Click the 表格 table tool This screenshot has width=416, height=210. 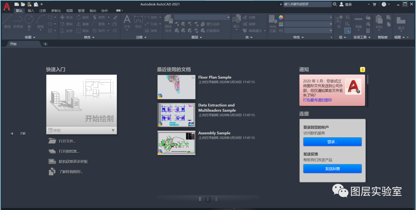(151, 31)
